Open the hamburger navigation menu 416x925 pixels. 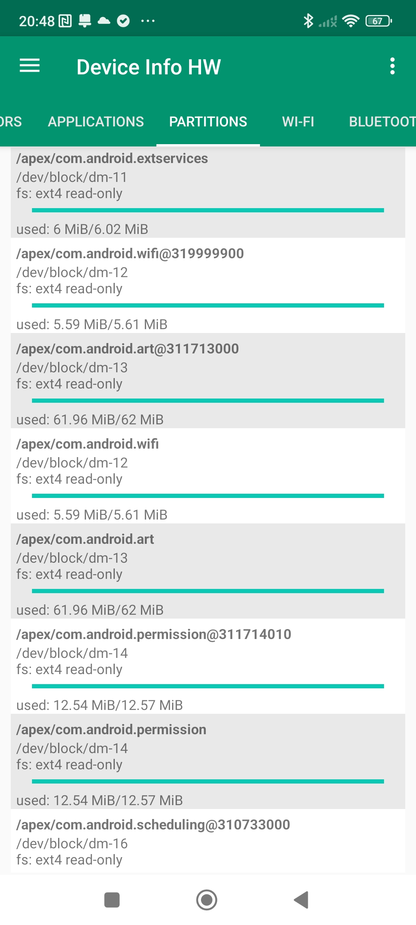[x=30, y=66]
